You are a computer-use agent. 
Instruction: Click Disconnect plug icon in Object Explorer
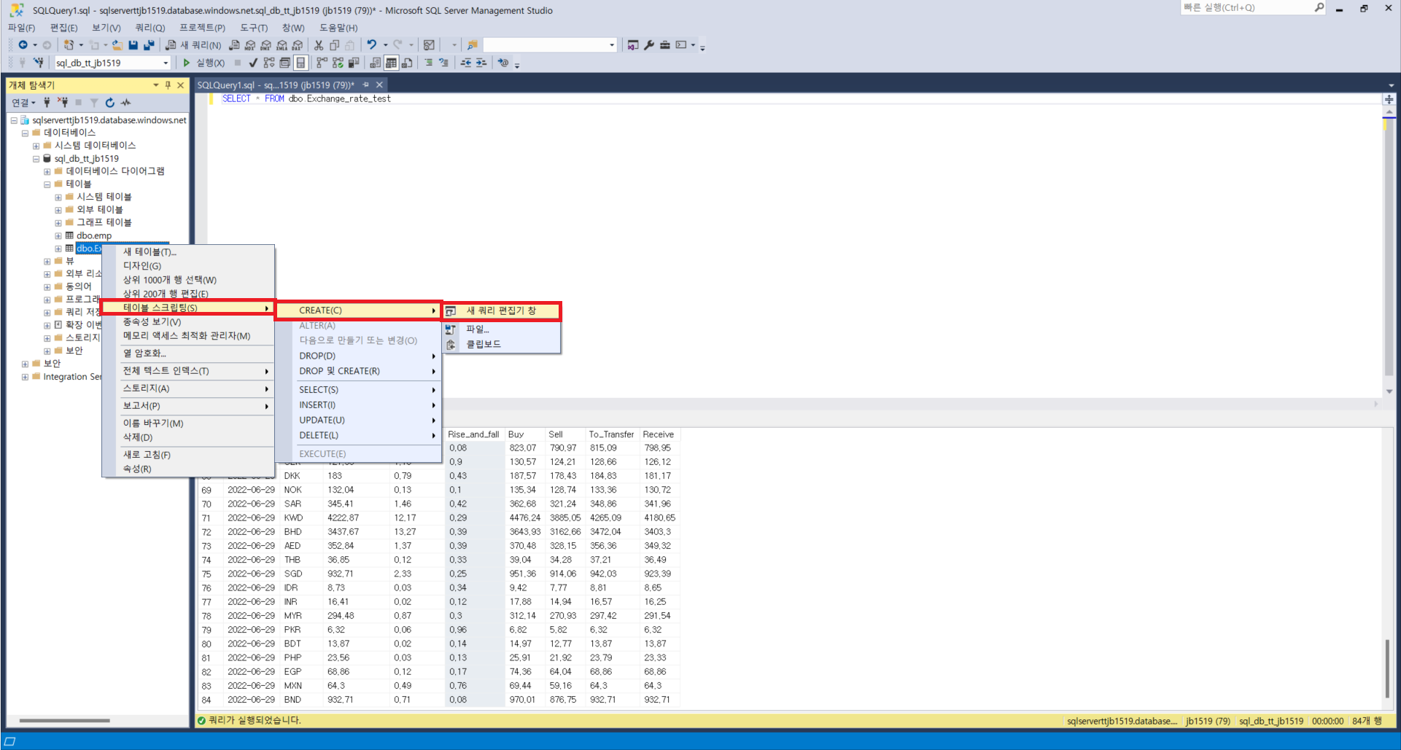63,103
